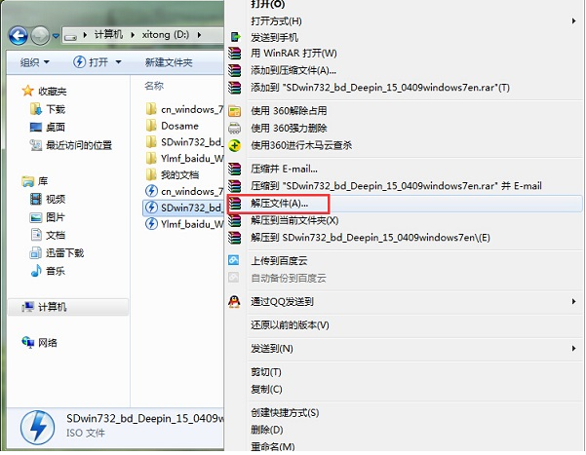
Task: Expand the dropdown arrow beside 打开
Action: point(118,62)
